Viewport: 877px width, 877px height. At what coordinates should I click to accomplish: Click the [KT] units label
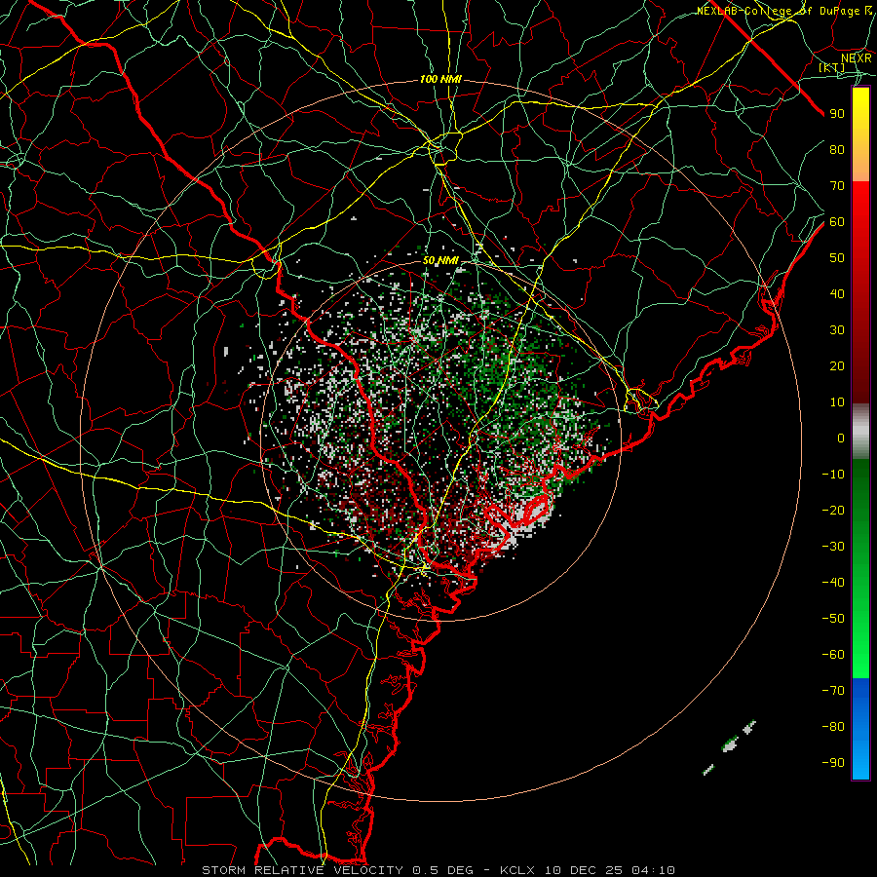click(832, 67)
